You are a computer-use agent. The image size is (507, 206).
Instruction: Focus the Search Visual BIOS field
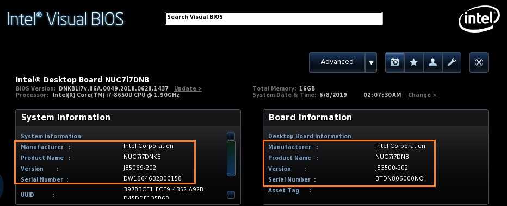pyautogui.click(x=274, y=18)
